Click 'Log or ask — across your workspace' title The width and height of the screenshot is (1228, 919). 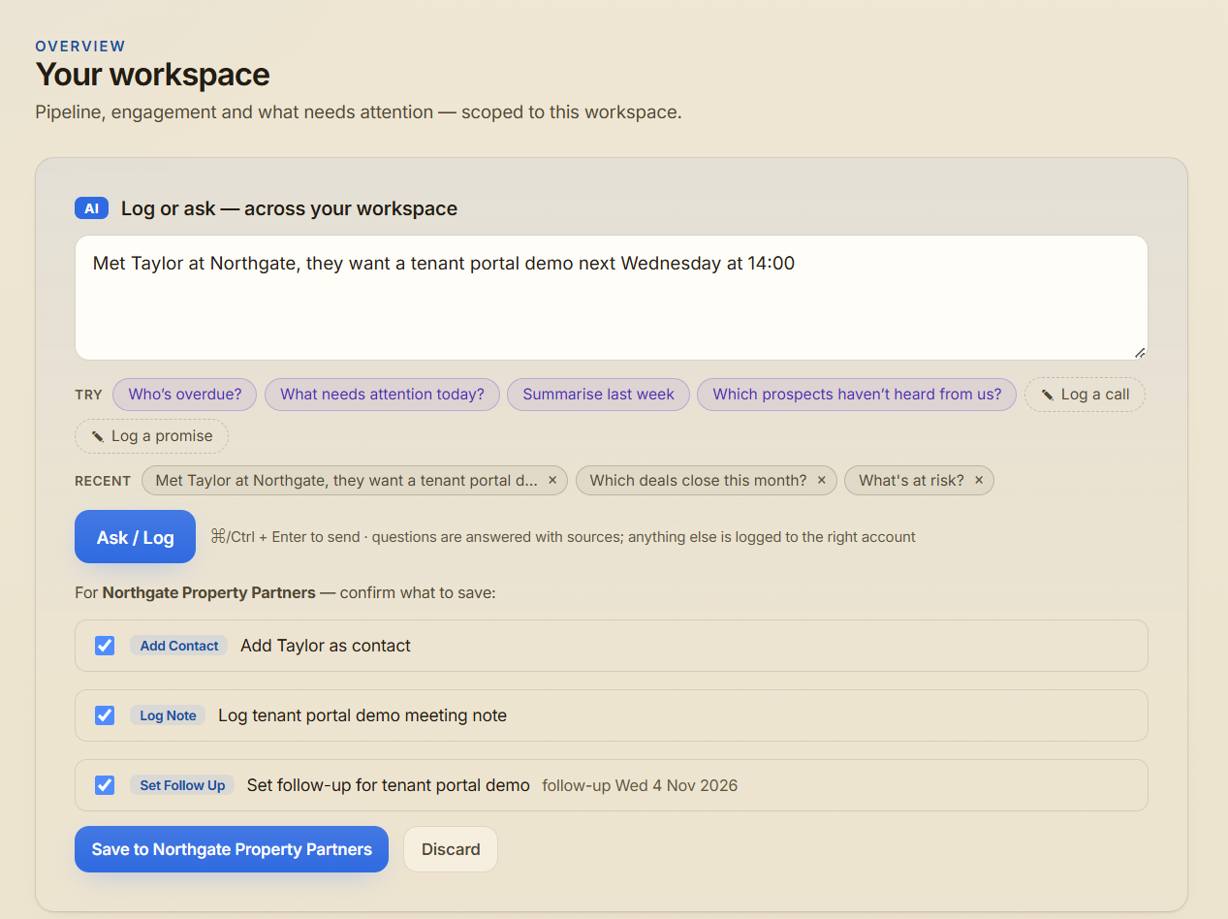pos(289,208)
